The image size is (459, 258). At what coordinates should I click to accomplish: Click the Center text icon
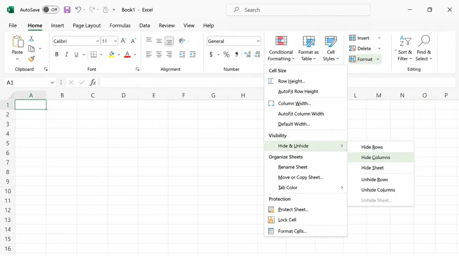(x=159, y=54)
